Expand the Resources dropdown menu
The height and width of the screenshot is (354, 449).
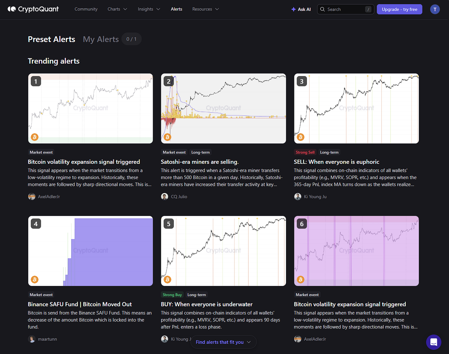[206, 9]
